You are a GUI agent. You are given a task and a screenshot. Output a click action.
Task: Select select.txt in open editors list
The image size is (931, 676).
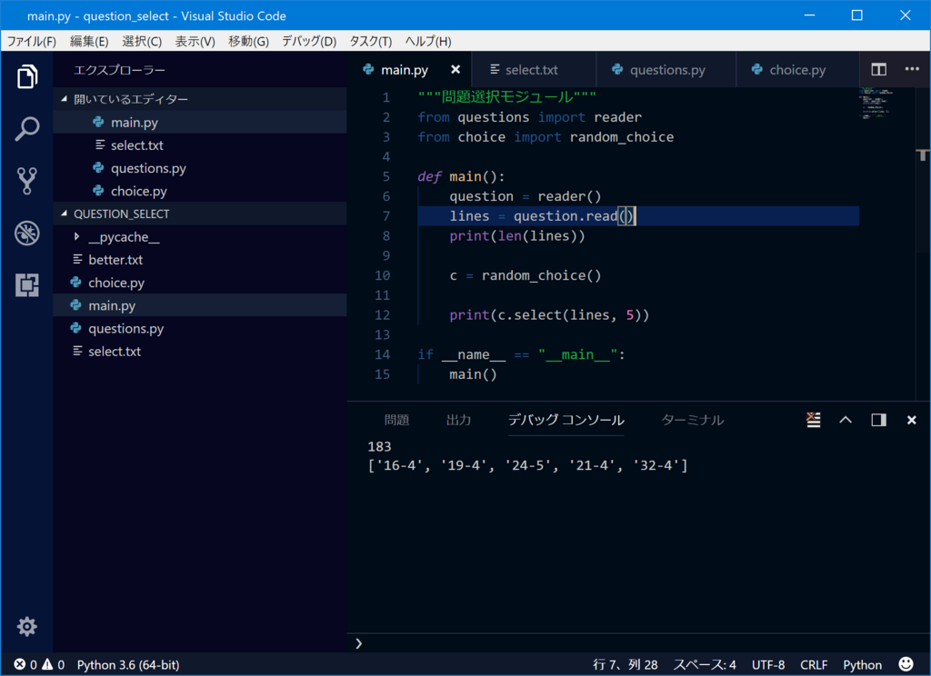point(200,145)
